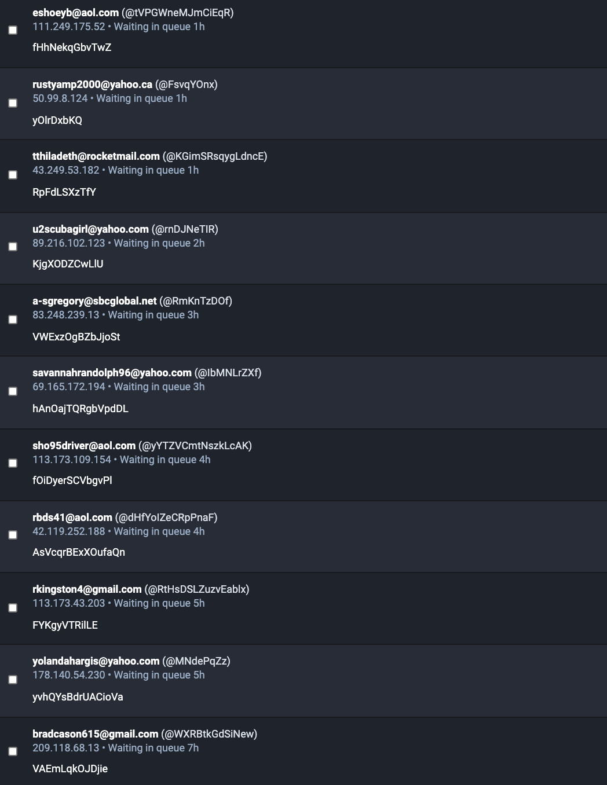Select the savannahrandolph96@yahoo.com checkbox
This screenshot has width=607, height=785.
pyautogui.click(x=13, y=391)
